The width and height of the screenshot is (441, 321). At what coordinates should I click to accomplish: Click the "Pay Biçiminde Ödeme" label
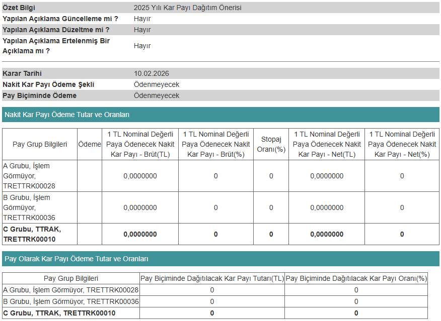pos(40,95)
